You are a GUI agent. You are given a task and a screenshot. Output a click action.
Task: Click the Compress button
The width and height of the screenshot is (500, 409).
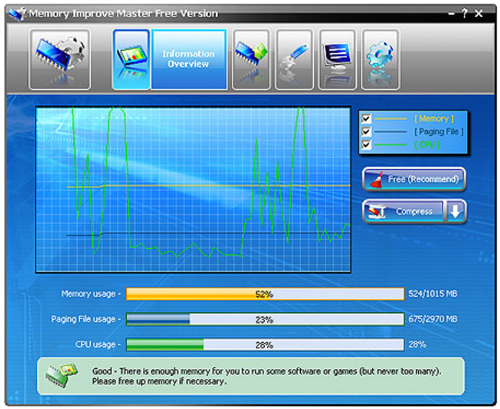coord(403,211)
